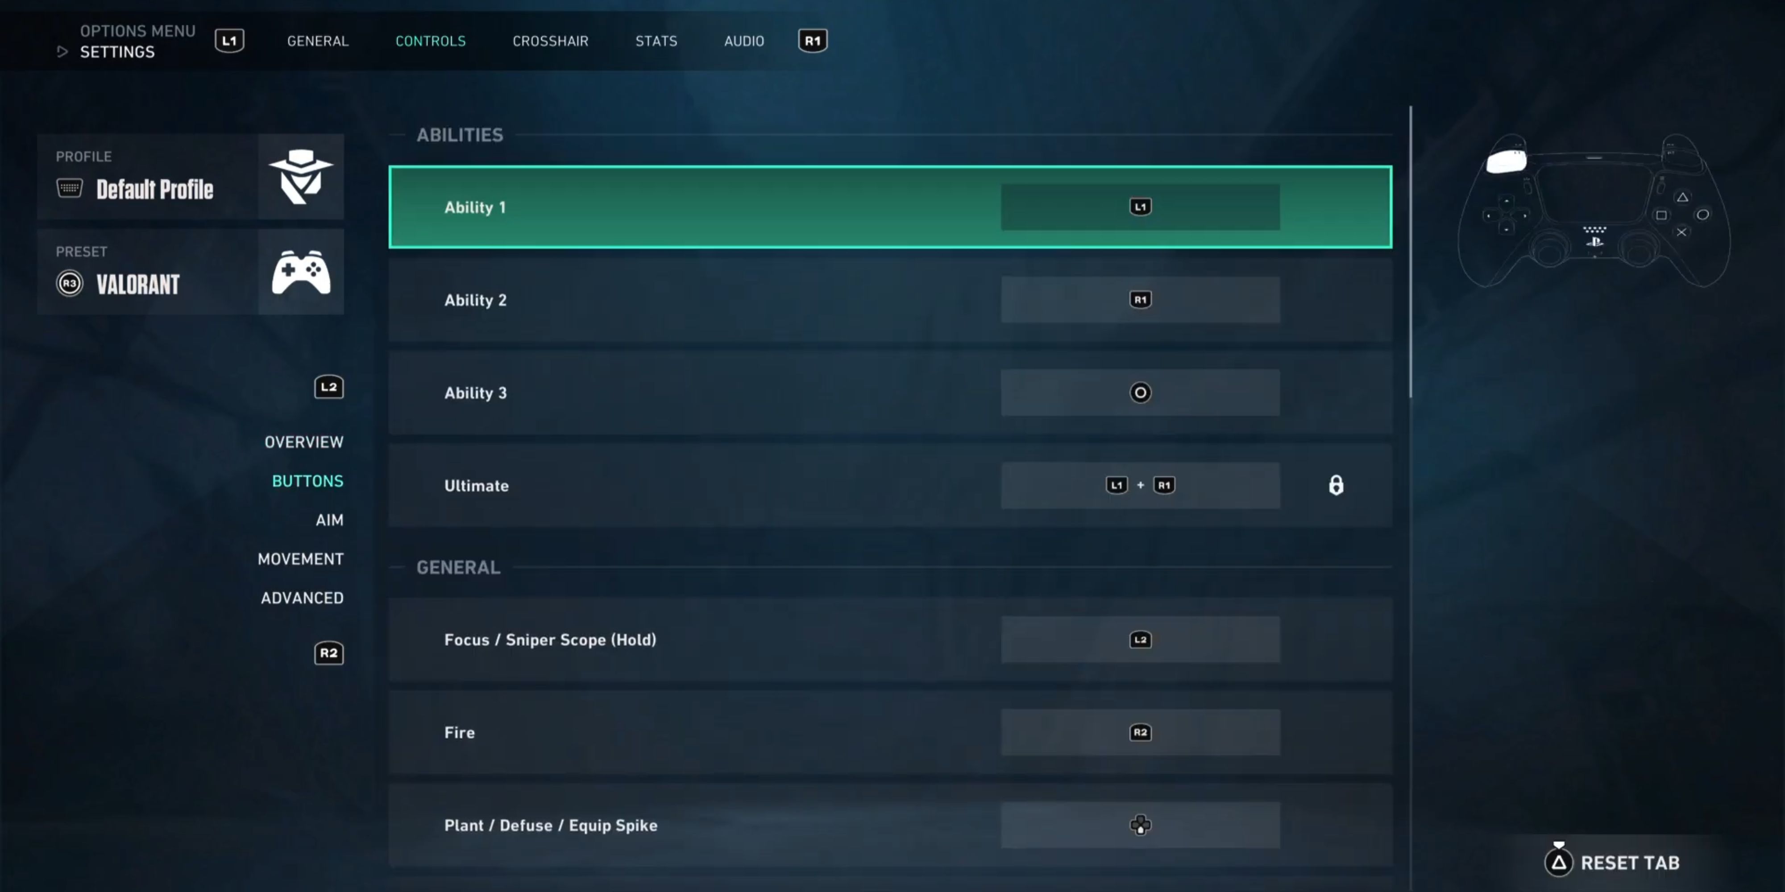This screenshot has width=1785, height=892.
Task: Select the CONTROLS tab
Action: pyautogui.click(x=430, y=41)
